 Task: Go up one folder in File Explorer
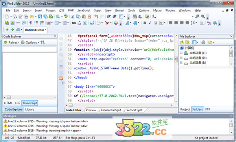(181, 42)
